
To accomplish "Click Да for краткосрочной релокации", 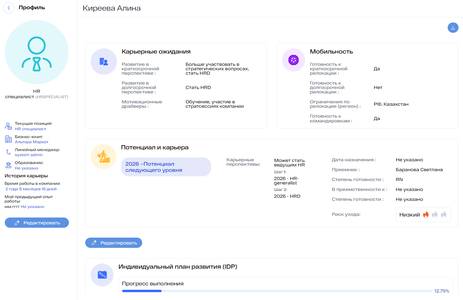I will tap(377, 69).
